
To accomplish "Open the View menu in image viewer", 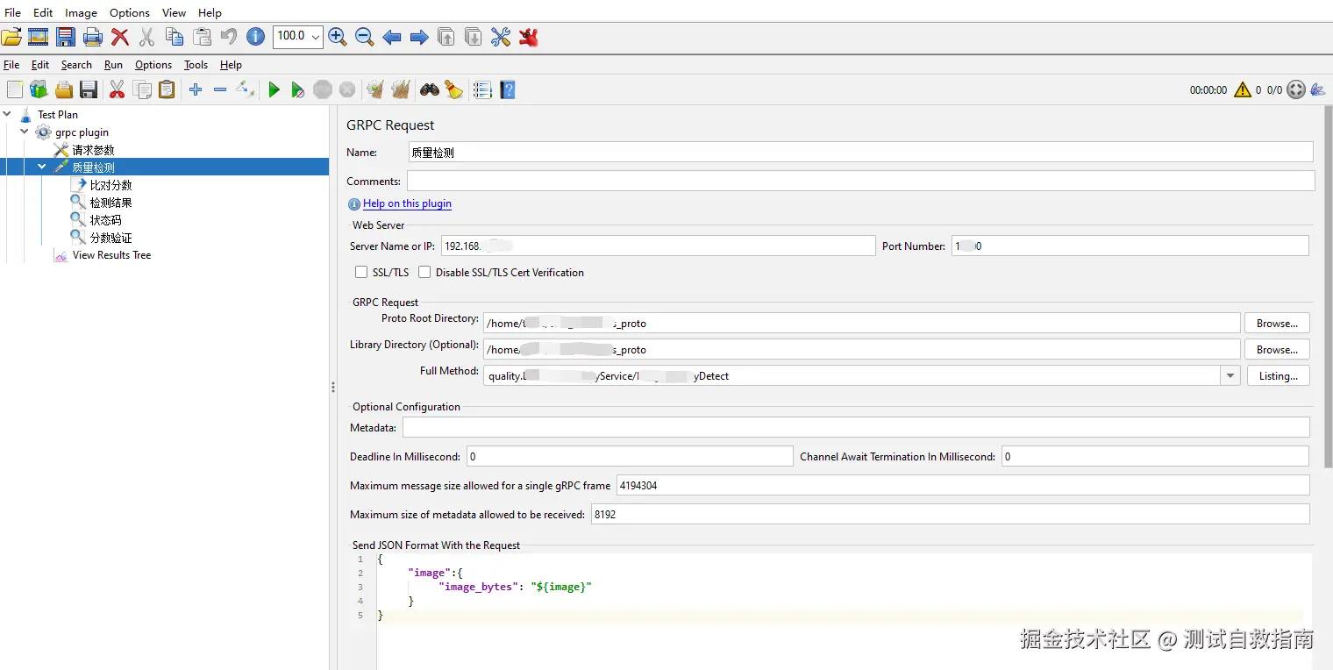I will [x=174, y=12].
